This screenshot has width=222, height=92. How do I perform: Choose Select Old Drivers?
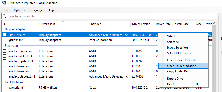183,53
